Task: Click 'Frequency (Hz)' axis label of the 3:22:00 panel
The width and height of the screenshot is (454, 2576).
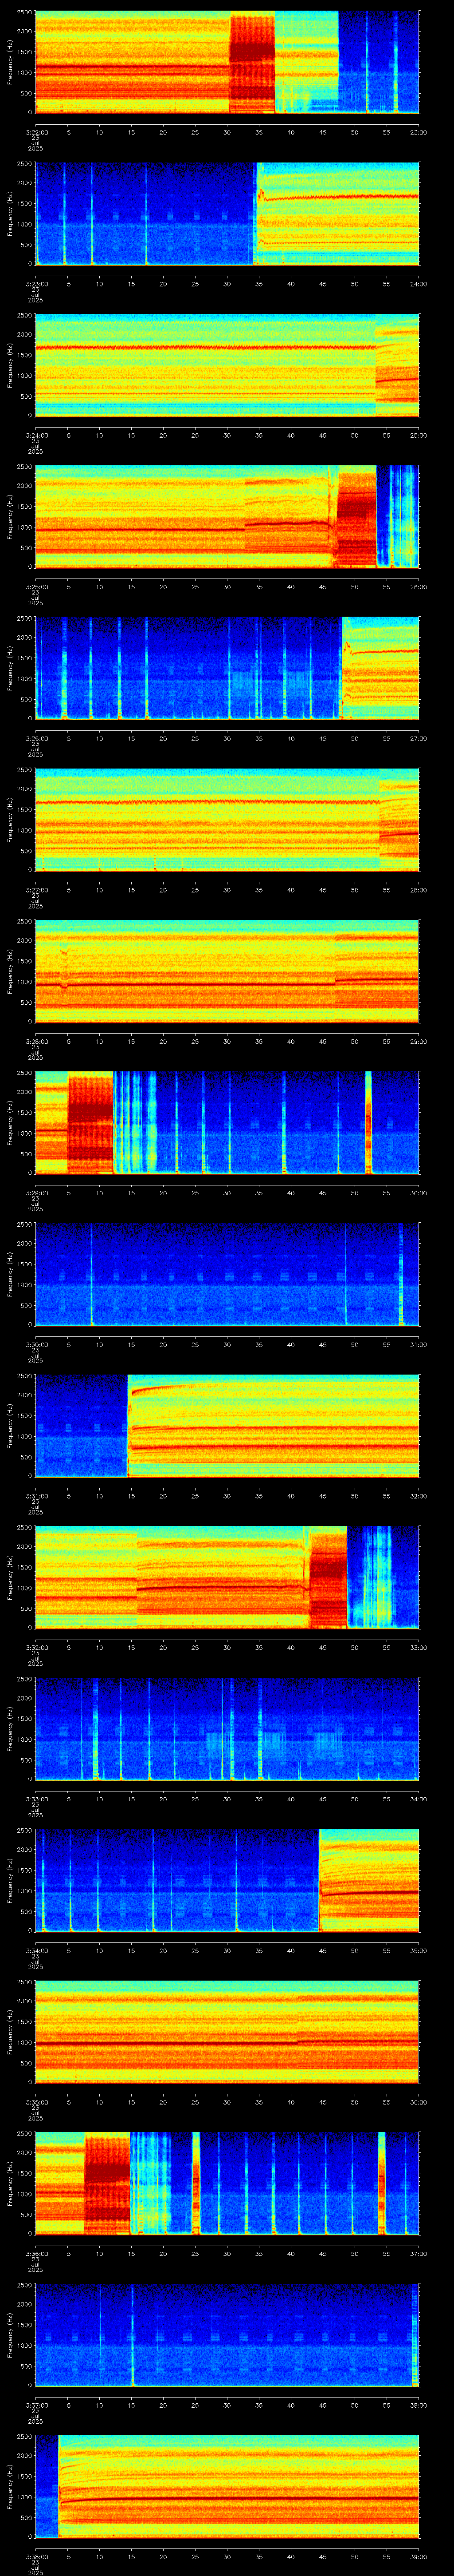Action: tap(10, 62)
